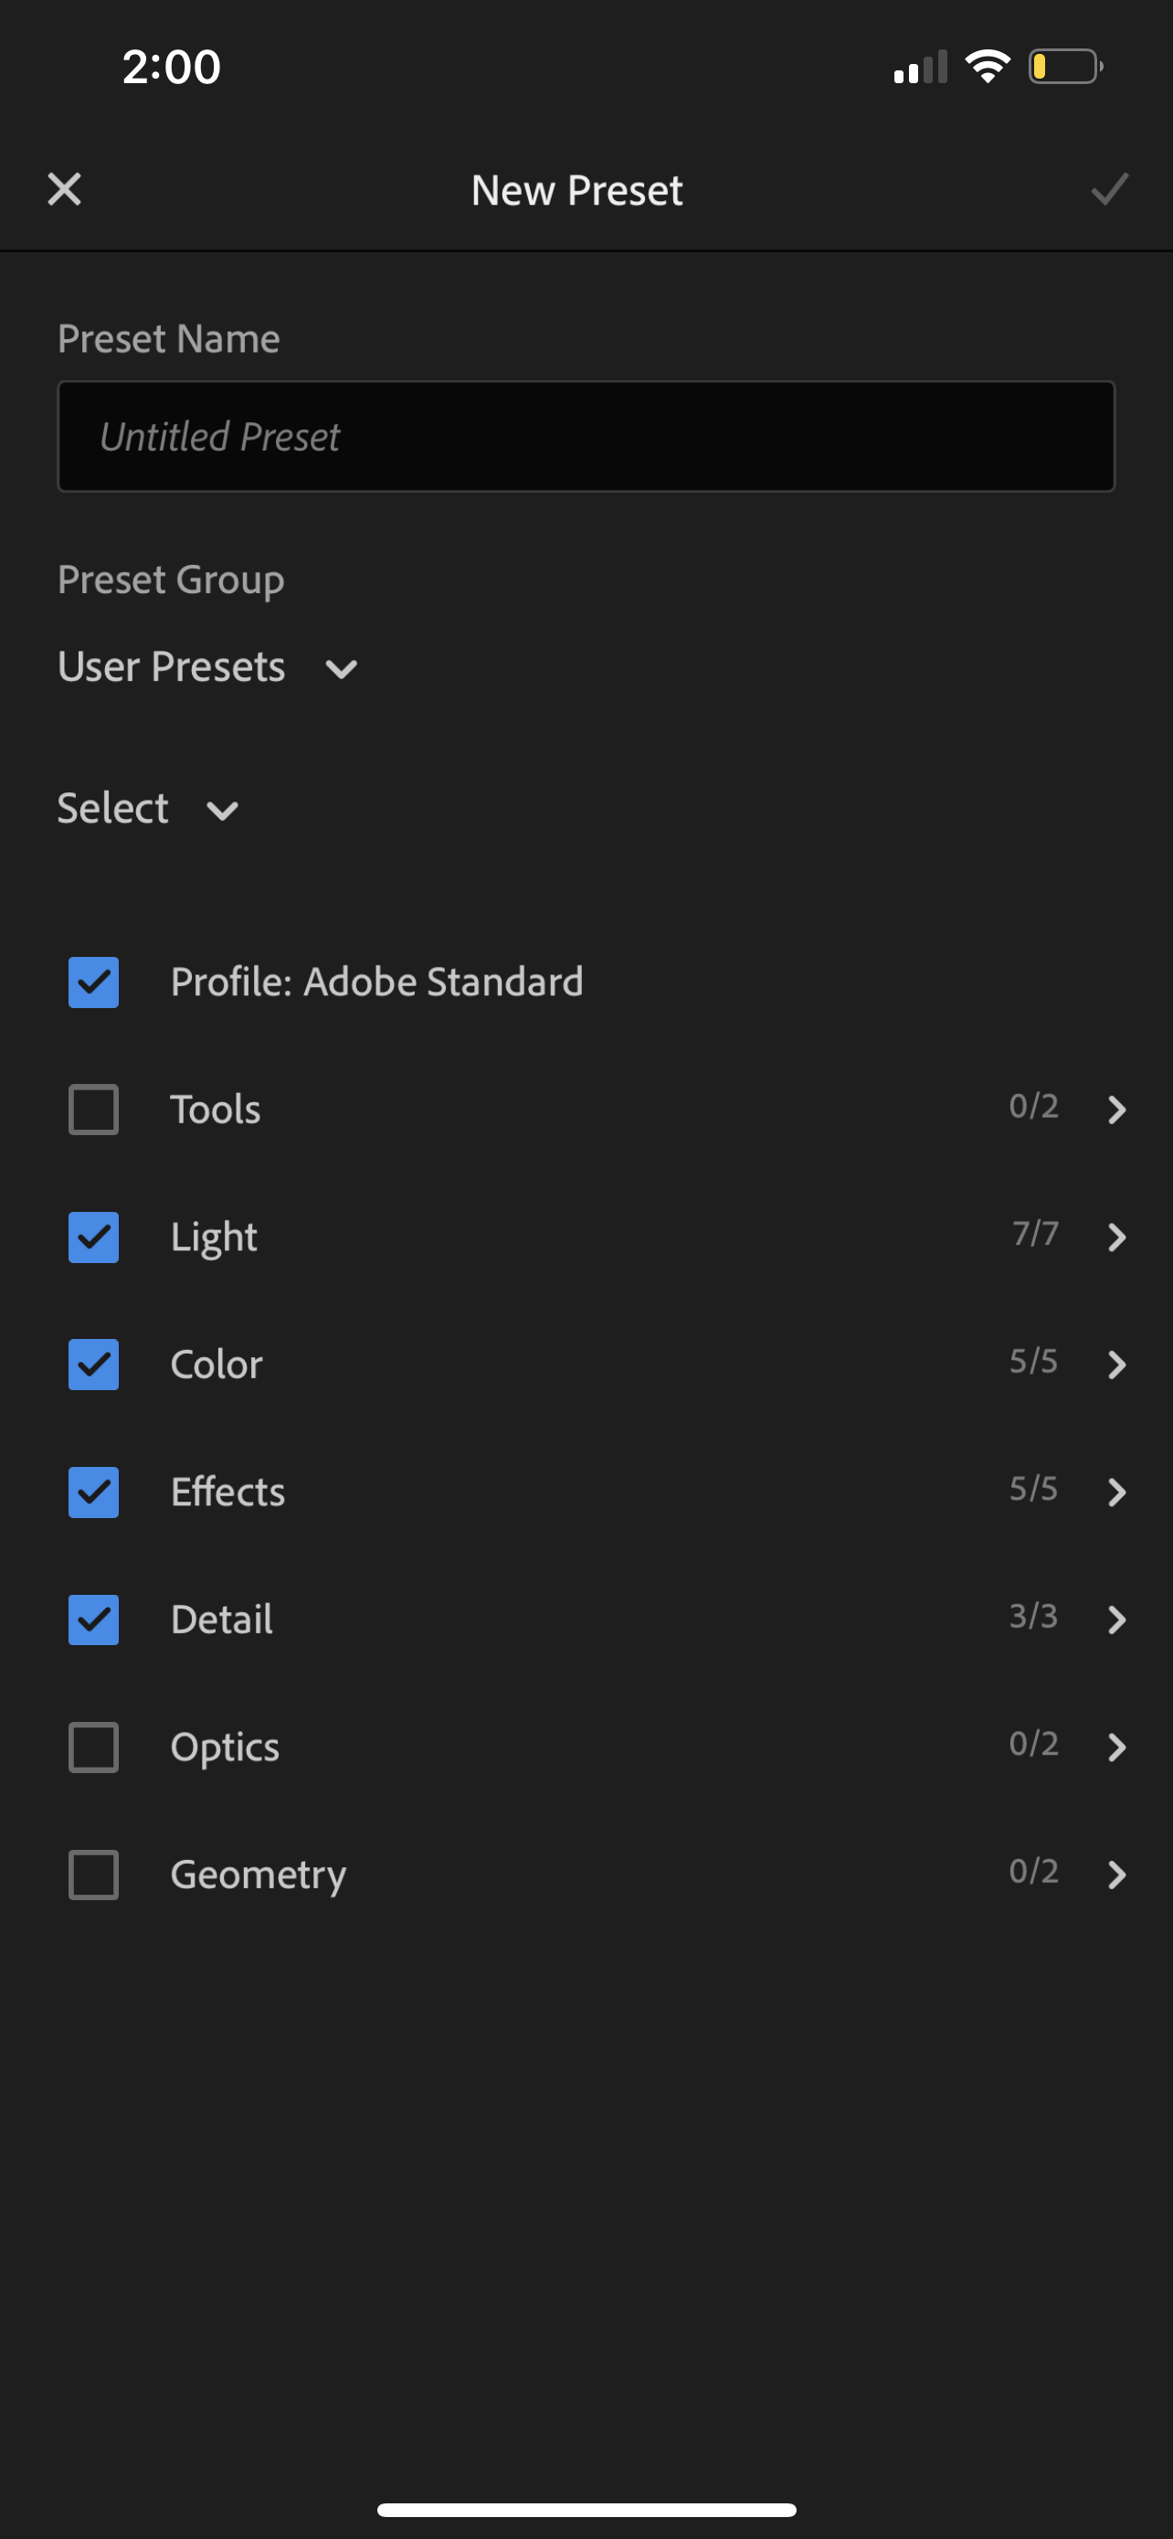Uncheck the Detail checkbox
This screenshot has height=2539, width=1173.
tap(93, 1620)
